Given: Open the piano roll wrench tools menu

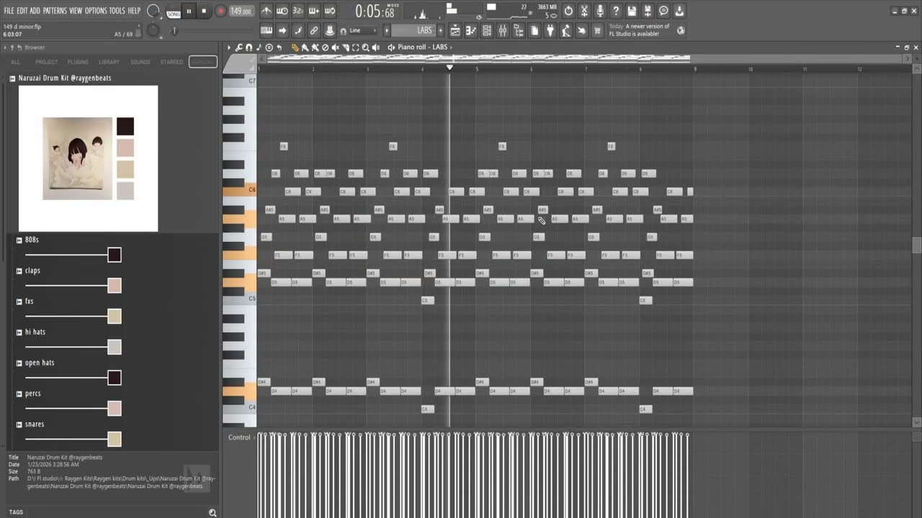Looking at the screenshot, I should coord(238,47).
